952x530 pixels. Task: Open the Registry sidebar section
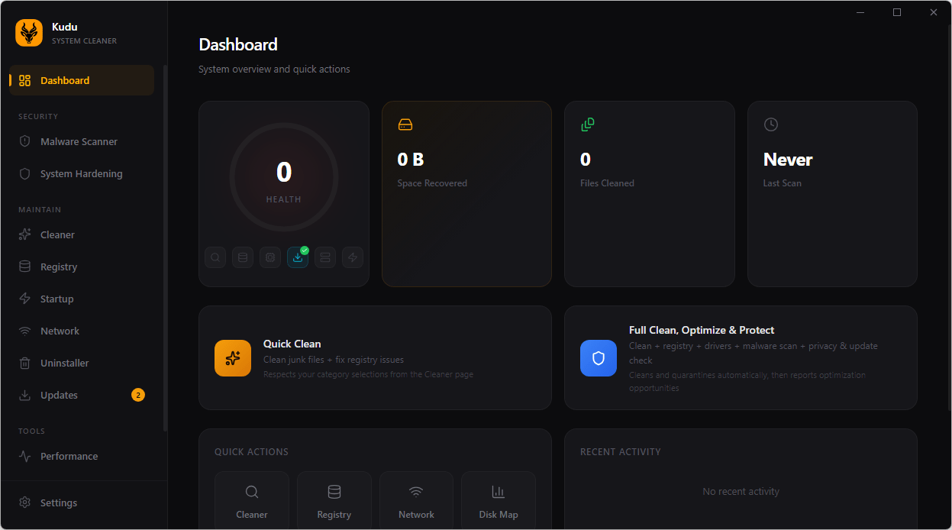pos(59,267)
